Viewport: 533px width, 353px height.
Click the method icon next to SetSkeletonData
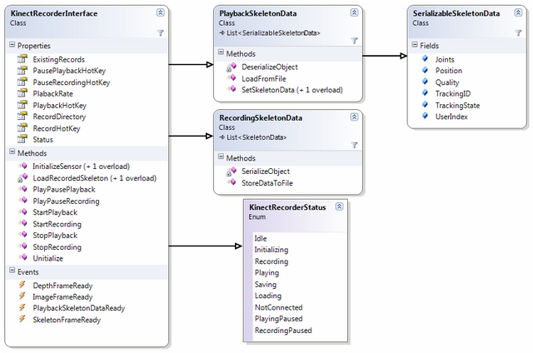pos(232,89)
